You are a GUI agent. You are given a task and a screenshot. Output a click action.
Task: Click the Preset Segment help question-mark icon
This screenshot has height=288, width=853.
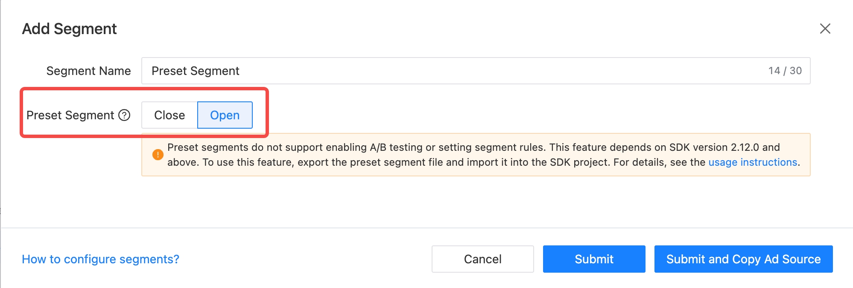(124, 115)
